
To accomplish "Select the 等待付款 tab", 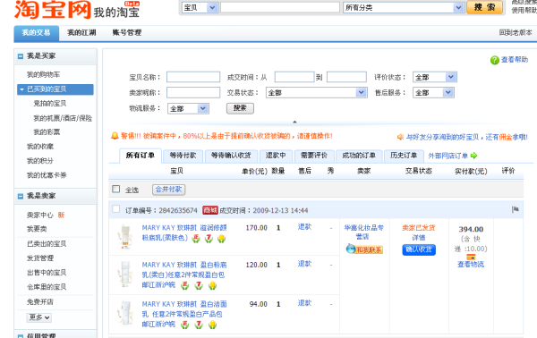I will pos(183,156).
